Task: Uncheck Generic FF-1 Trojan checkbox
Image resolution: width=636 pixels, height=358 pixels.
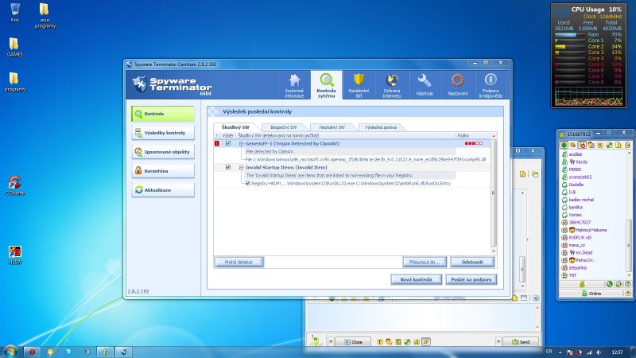Action: [228, 143]
